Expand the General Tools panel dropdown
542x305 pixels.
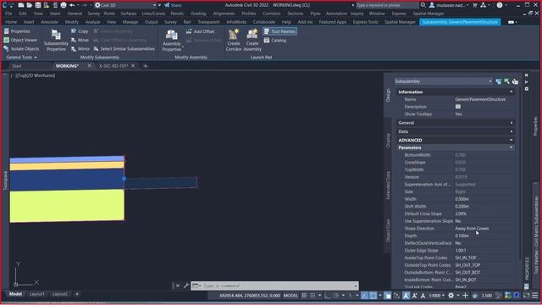pyautogui.click(x=21, y=58)
